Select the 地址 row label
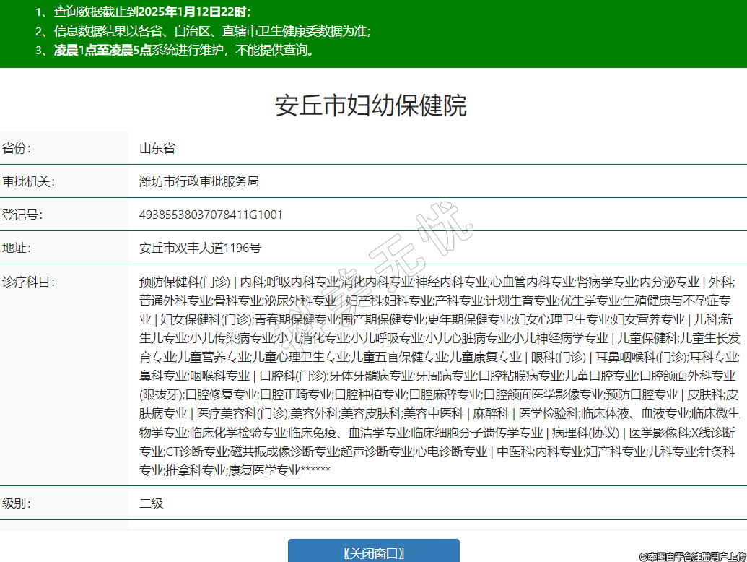Image resolution: width=747 pixels, height=562 pixels. (x=17, y=248)
